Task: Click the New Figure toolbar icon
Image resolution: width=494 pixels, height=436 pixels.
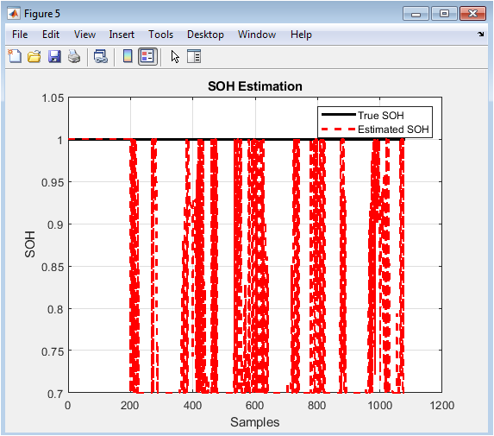Action: [x=15, y=57]
